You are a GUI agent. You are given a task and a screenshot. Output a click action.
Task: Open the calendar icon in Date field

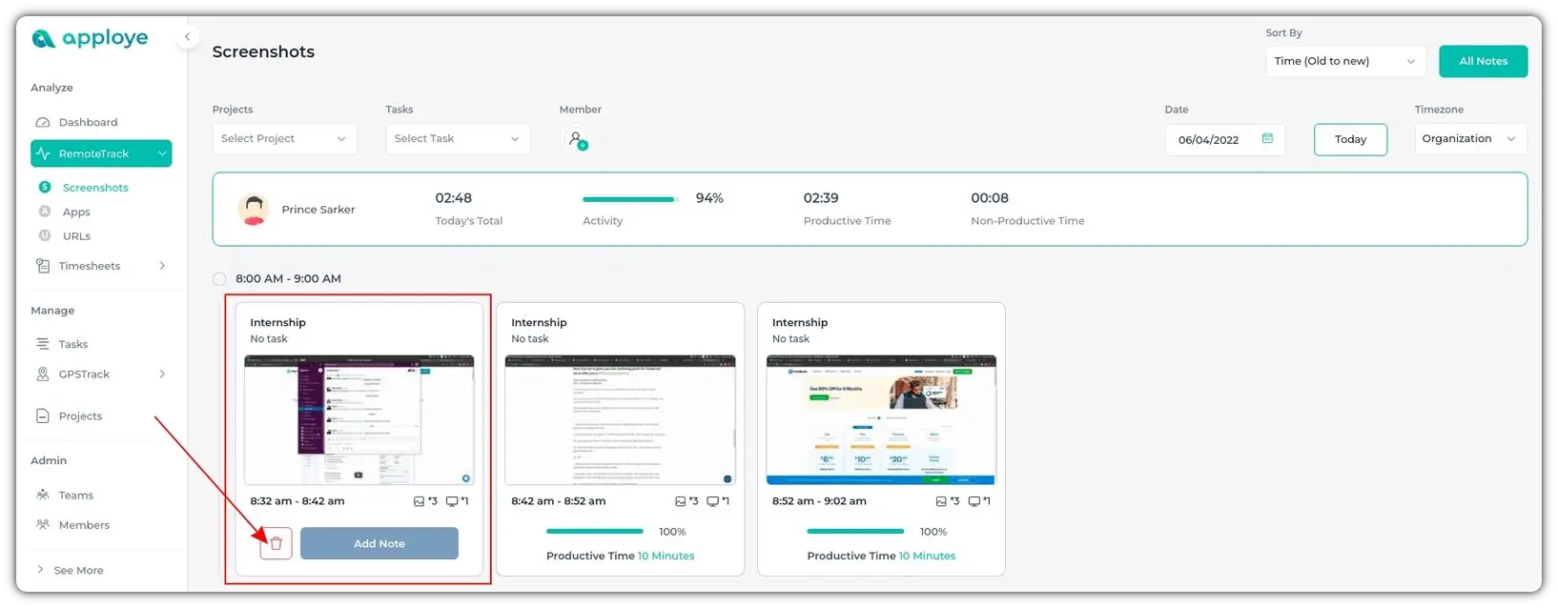pos(1267,139)
